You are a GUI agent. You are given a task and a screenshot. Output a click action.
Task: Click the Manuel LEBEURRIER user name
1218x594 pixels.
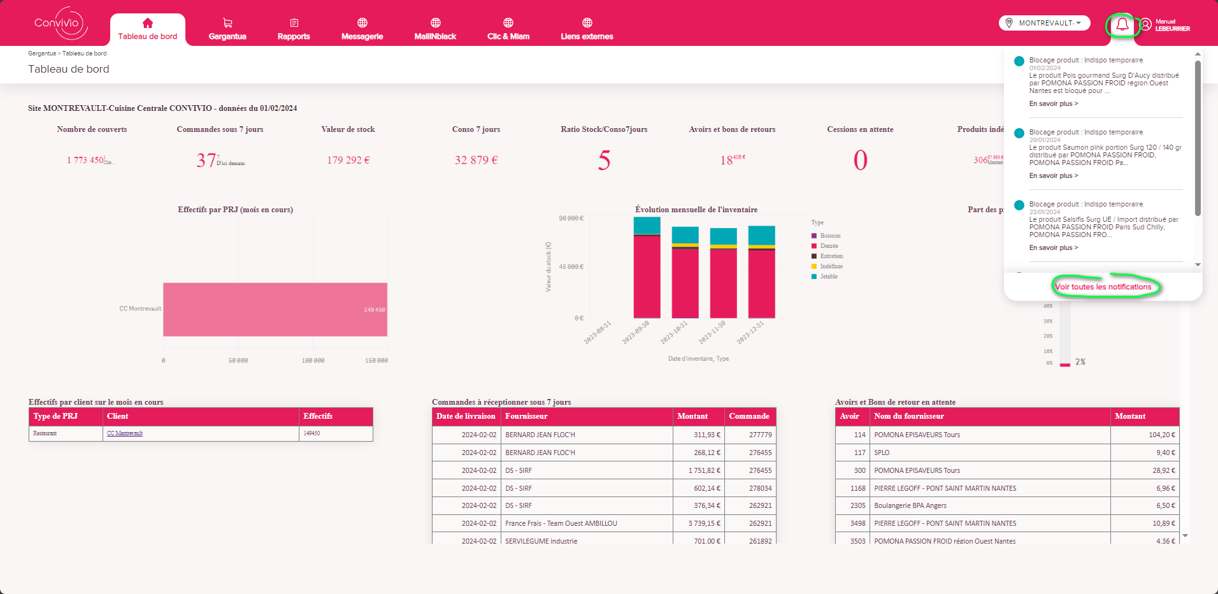pyautogui.click(x=1172, y=25)
